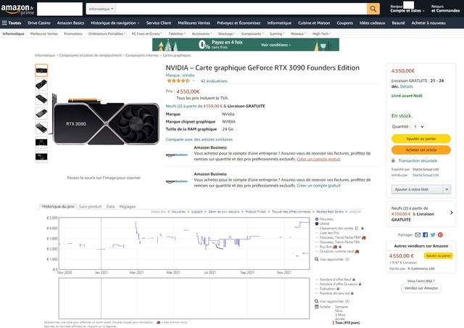Set chart scale to 3 Mois
This screenshot has height=328, width=464.
340,315
